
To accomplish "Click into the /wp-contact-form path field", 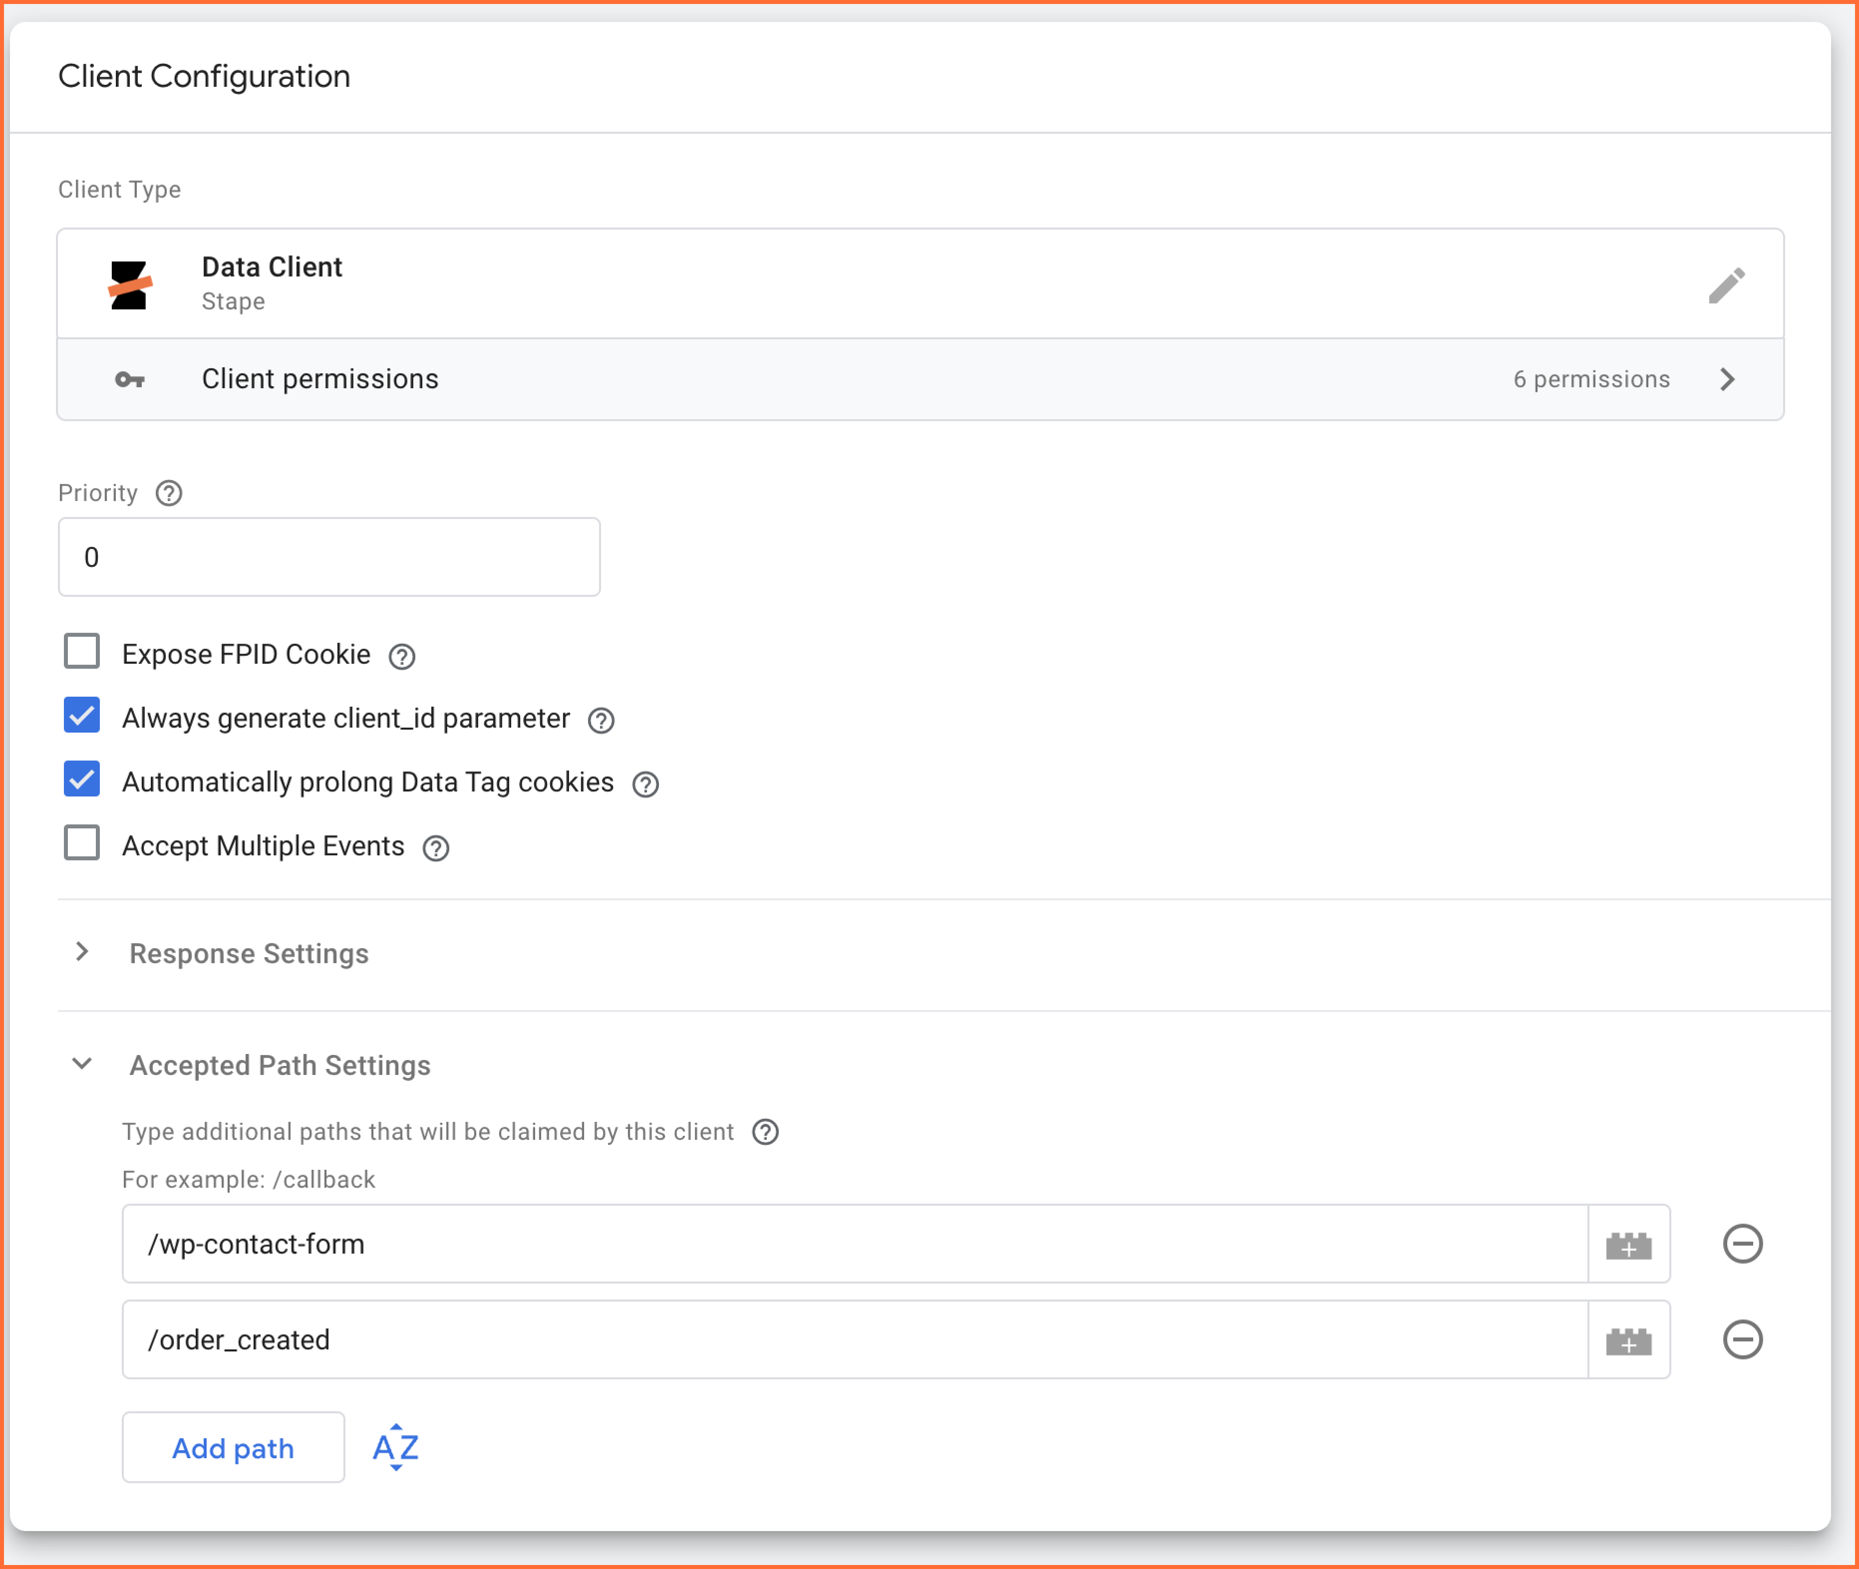I will pos(855,1244).
